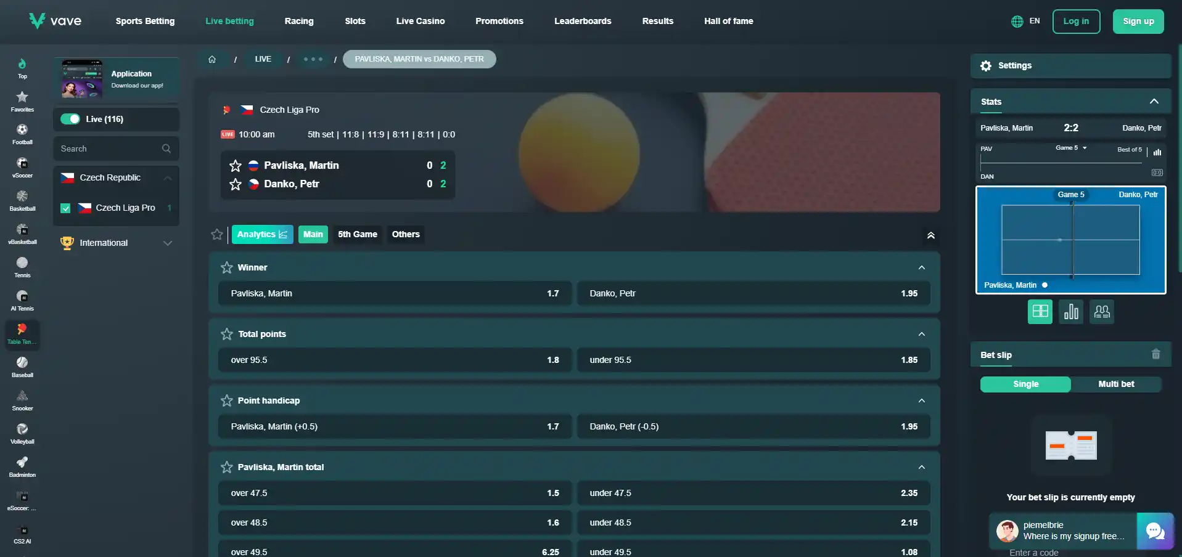Collapse the Point handicap market
Viewport: 1182px width, 557px height.
click(922, 400)
